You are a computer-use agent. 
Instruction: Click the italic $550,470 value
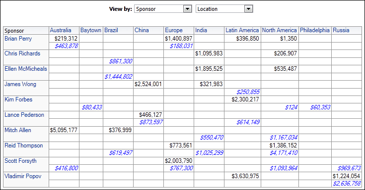(x=212, y=138)
